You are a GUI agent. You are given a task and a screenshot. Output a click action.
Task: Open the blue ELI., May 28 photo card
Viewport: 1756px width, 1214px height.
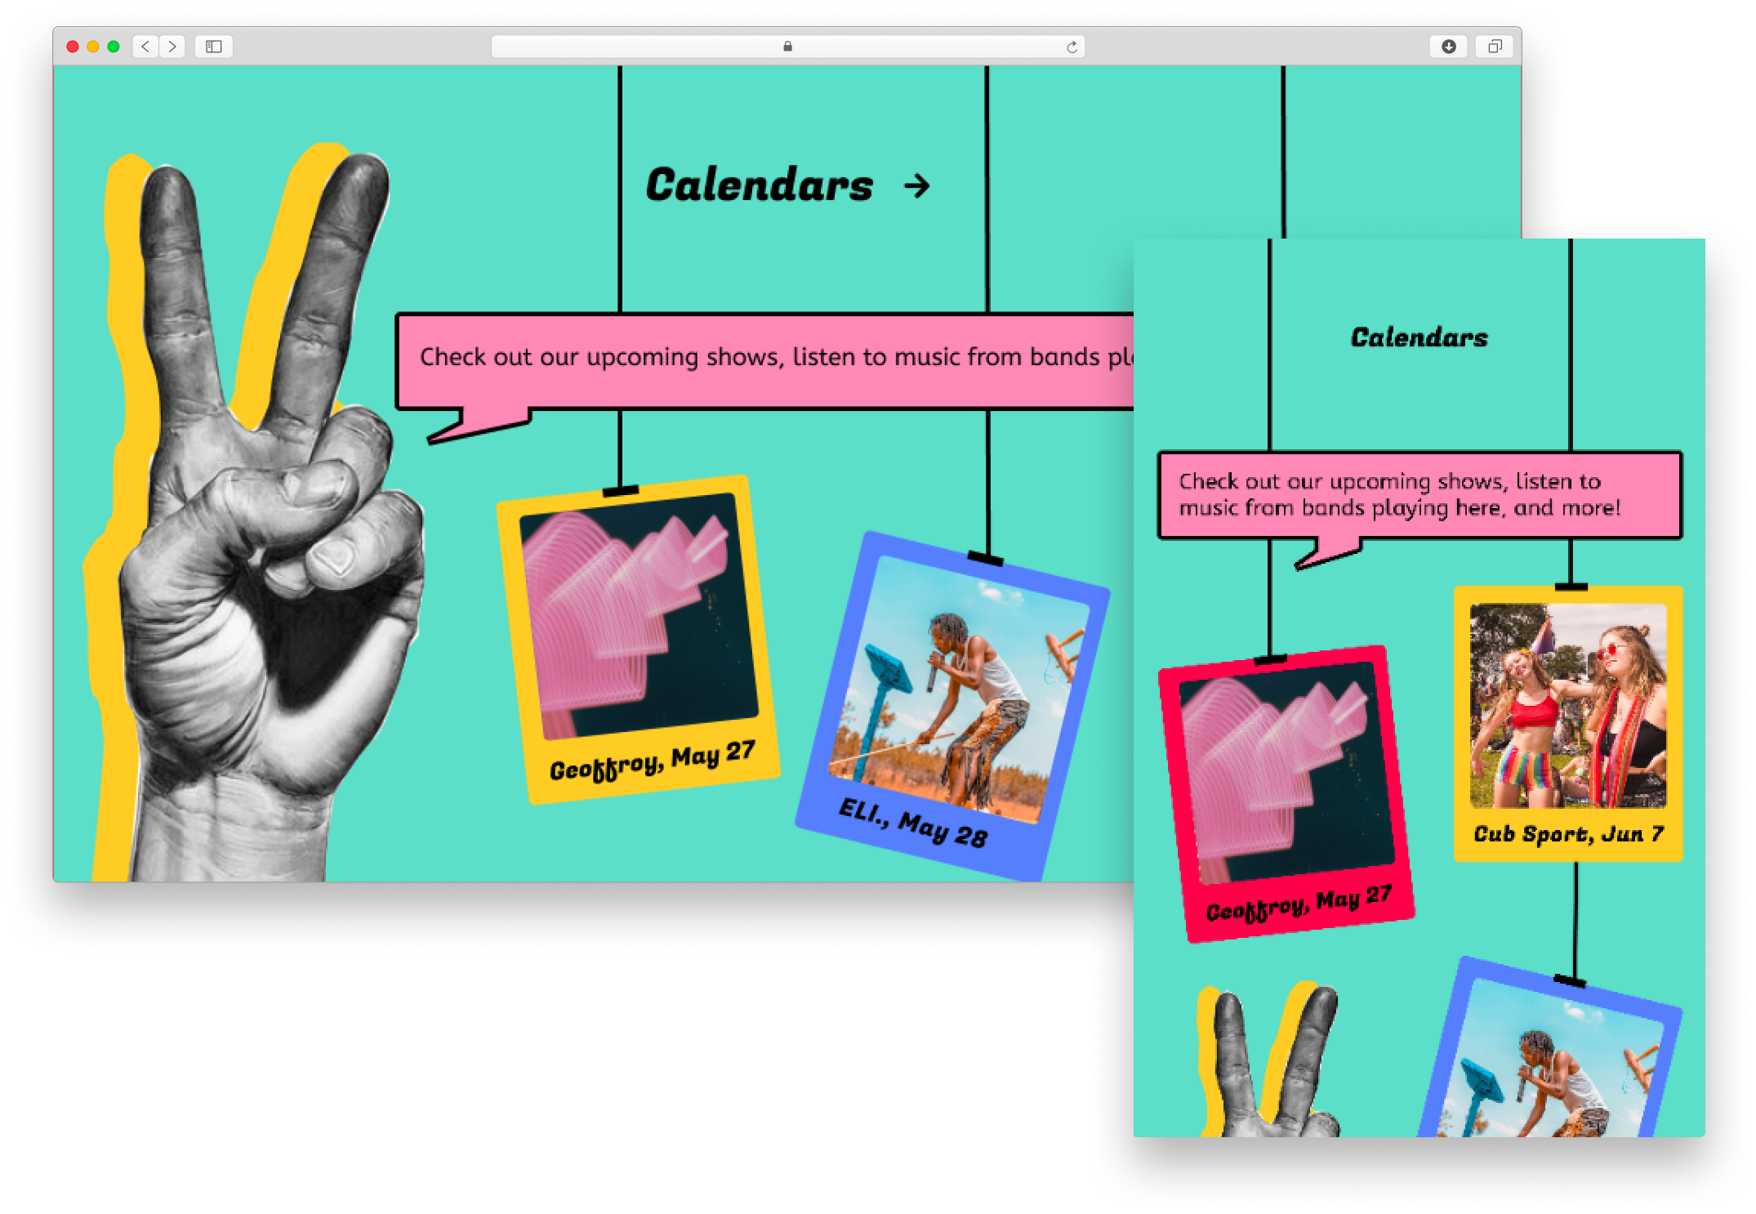952,707
